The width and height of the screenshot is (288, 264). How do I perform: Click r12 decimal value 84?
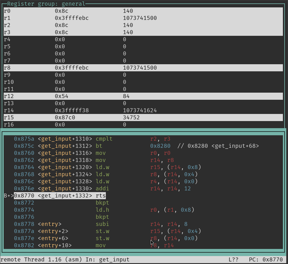pyautogui.click(x=126, y=96)
